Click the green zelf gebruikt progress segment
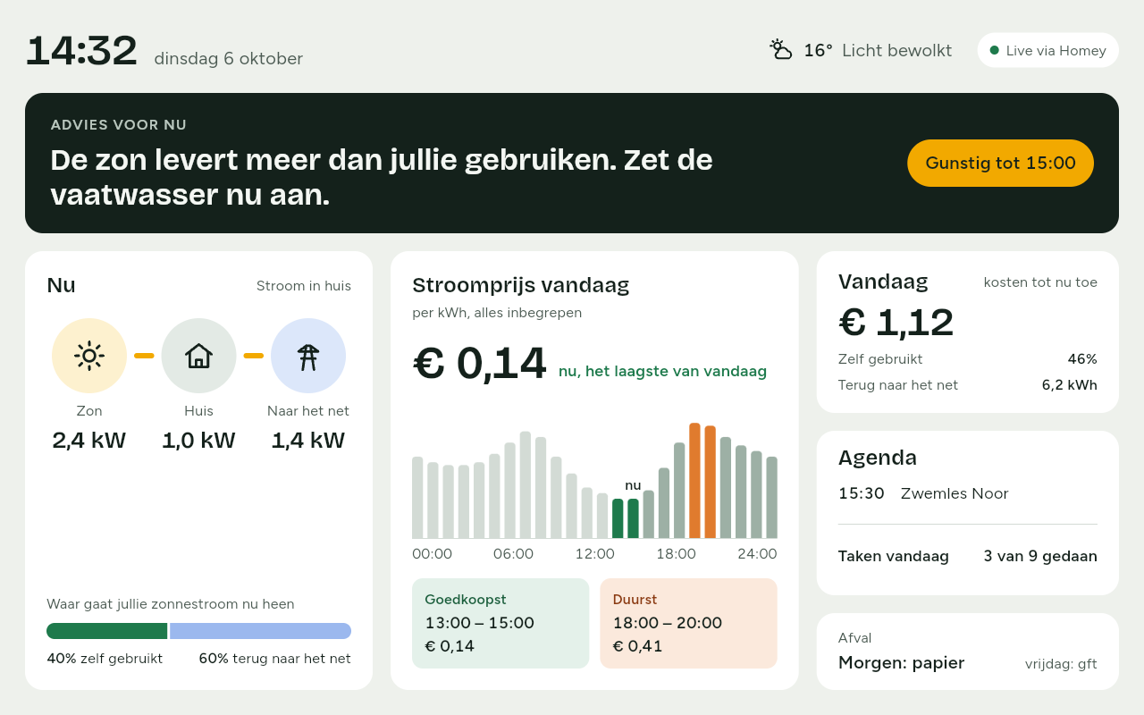 [x=106, y=631]
